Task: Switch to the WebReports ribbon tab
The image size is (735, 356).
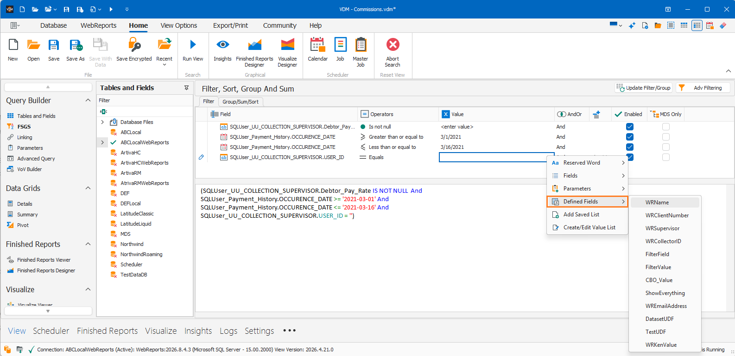Action: click(98, 25)
